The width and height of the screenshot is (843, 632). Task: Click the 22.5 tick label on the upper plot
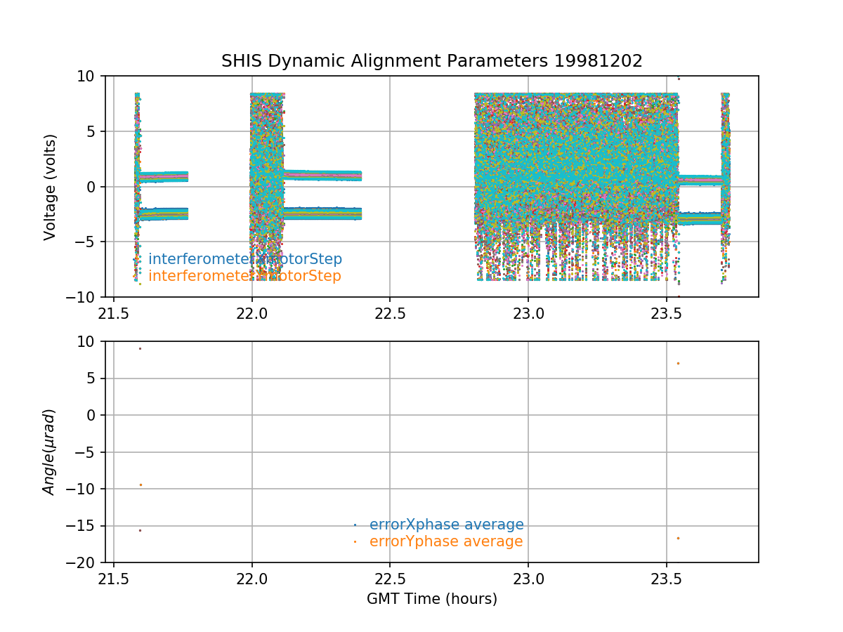[x=390, y=312]
